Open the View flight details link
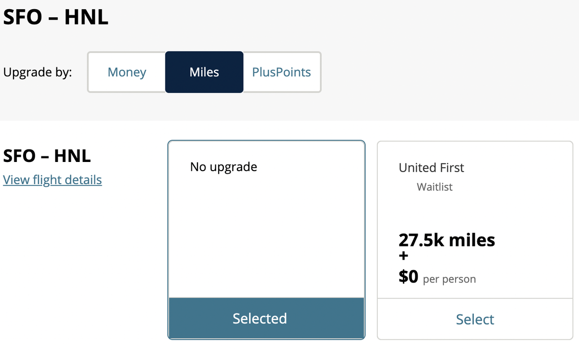Image resolution: width=579 pixels, height=350 pixels. pos(52,179)
